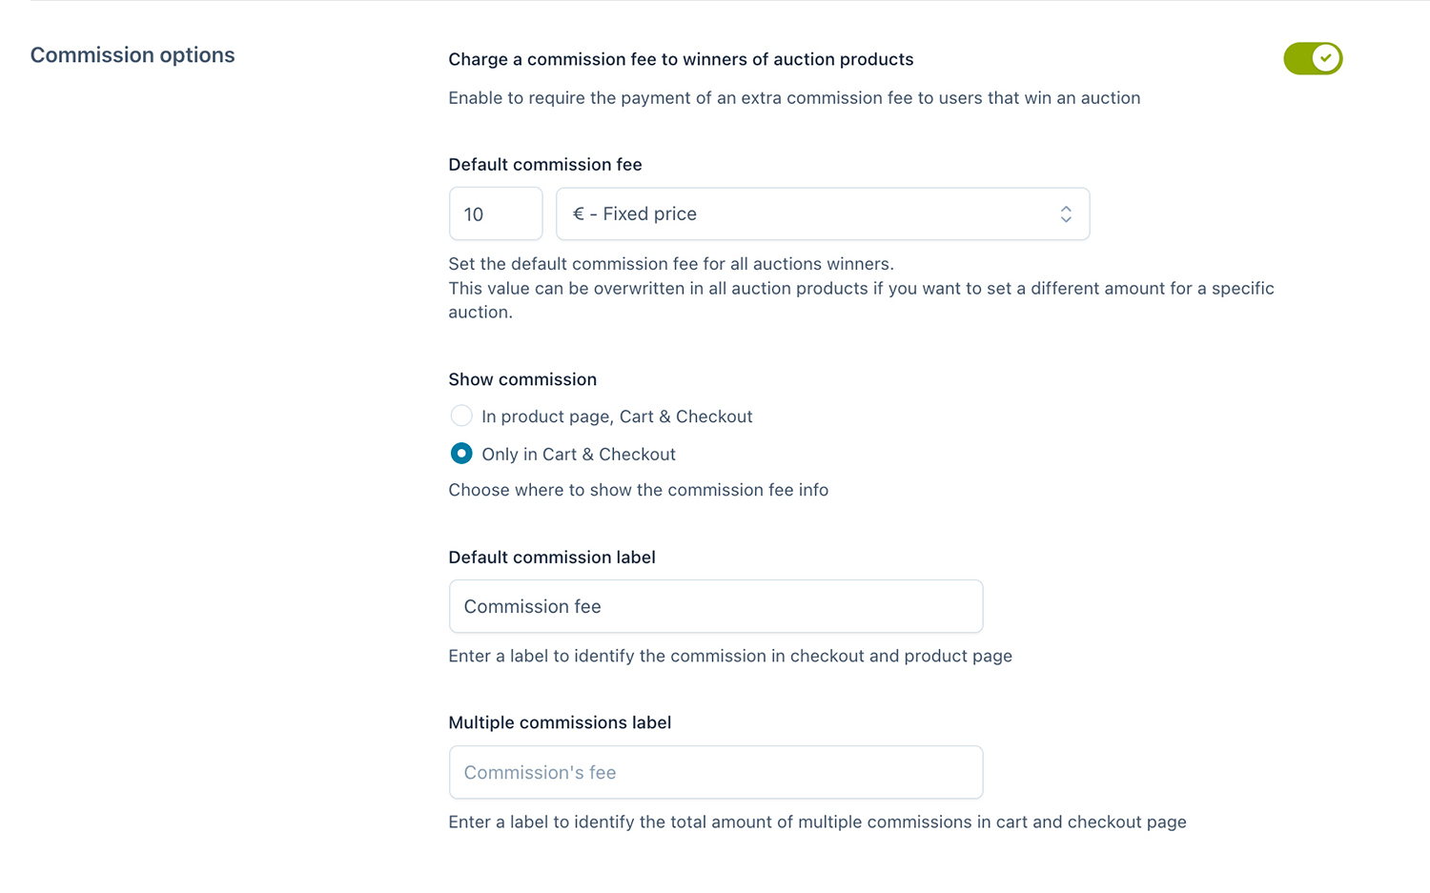Select "Only in Cart & Checkout" radio button

pyautogui.click(x=461, y=454)
